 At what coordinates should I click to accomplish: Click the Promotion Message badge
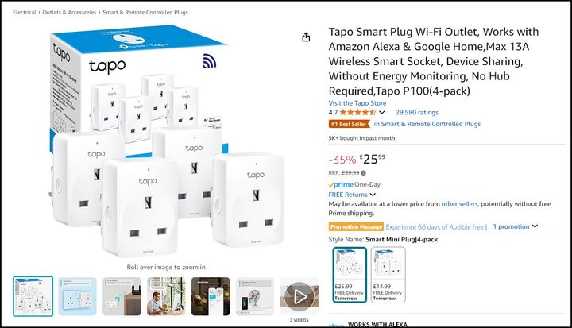[x=356, y=226]
